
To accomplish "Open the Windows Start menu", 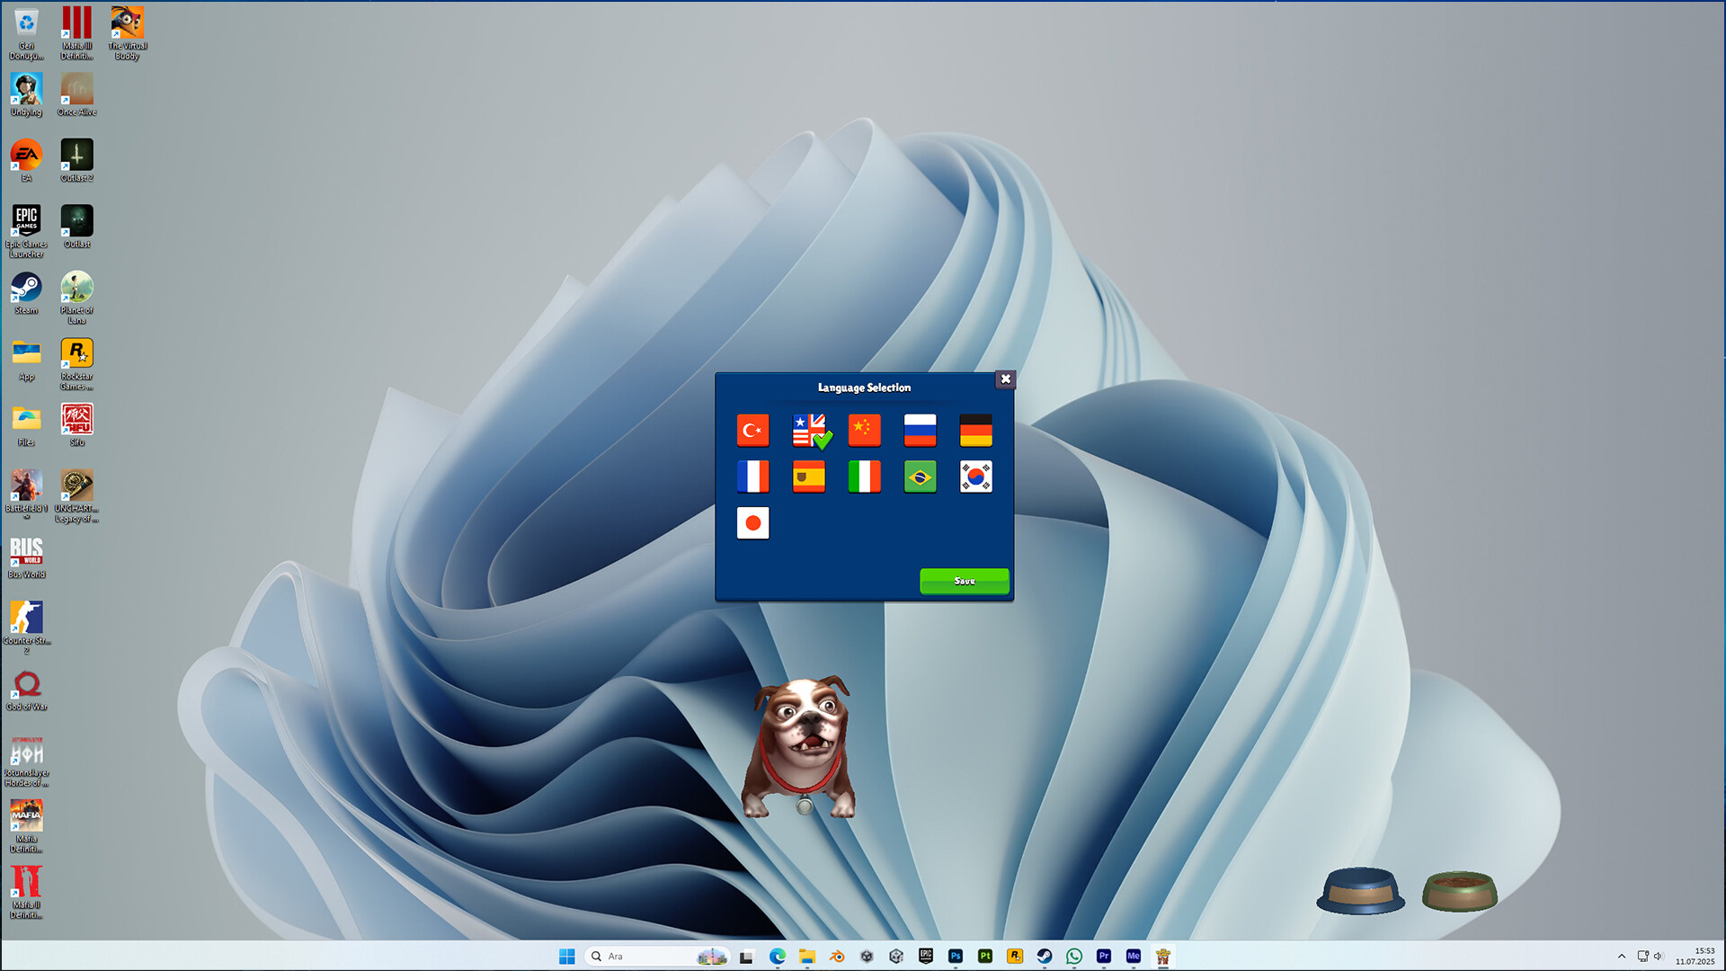I will (x=566, y=956).
